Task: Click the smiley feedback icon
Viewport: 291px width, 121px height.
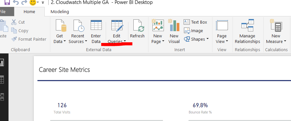Action: (x=33, y=2)
